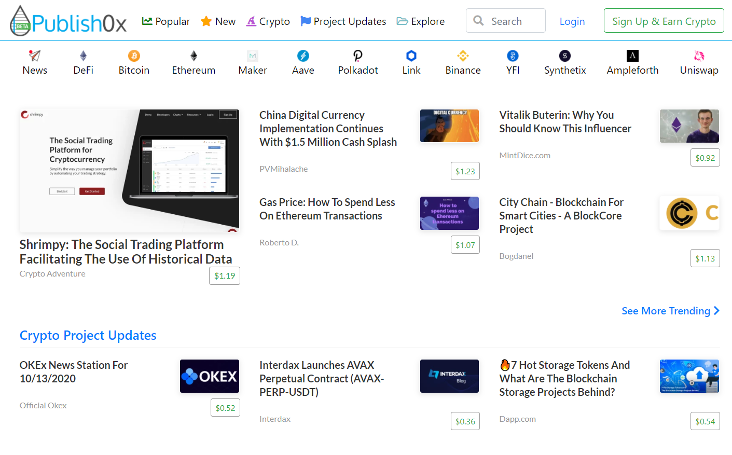The height and width of the screenshot is (455, 732).
Task: Click the Login link
Action: [572, 21]
